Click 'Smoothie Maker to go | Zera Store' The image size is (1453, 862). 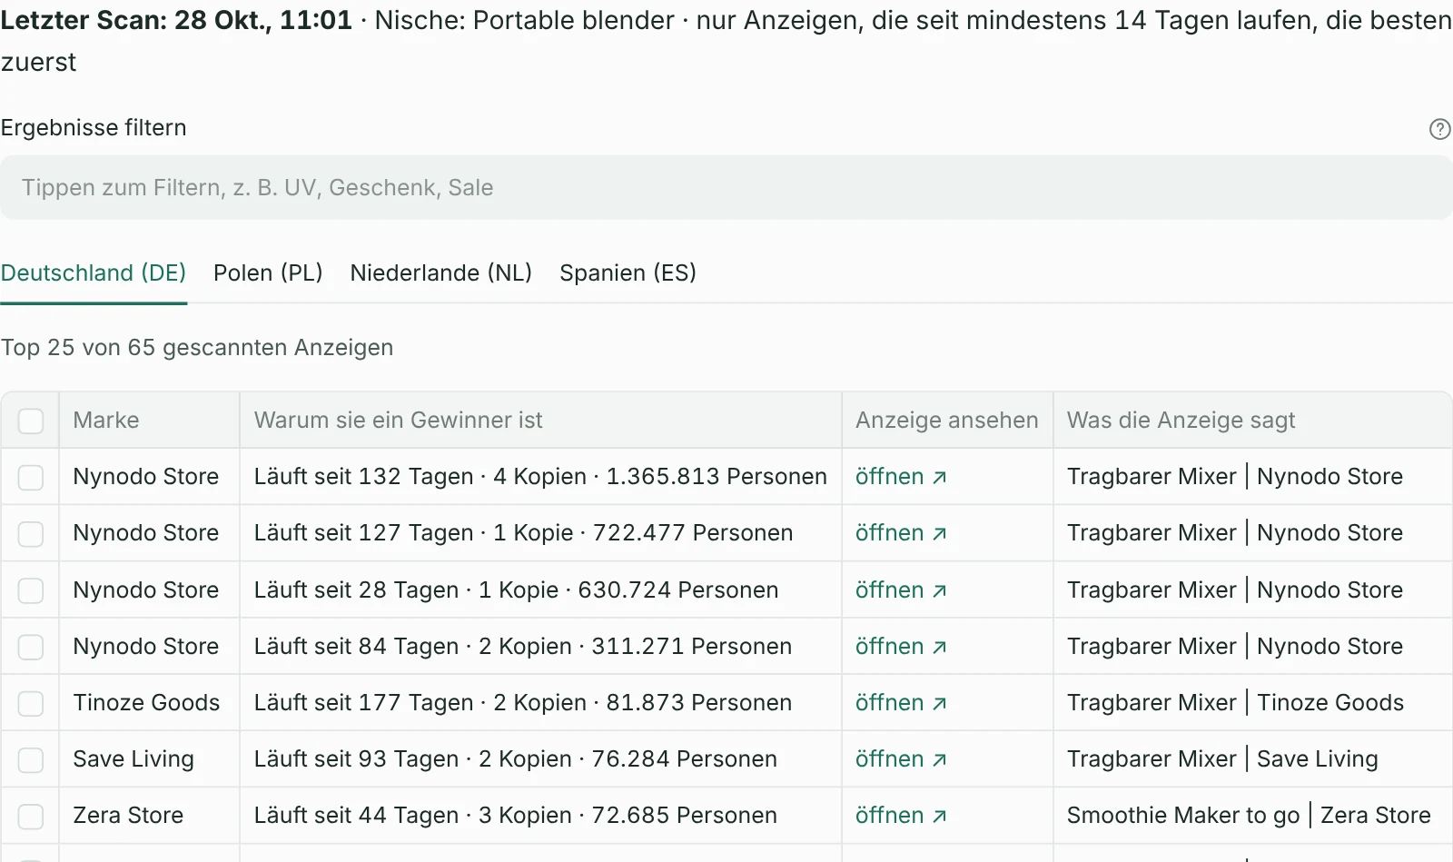1249,815
